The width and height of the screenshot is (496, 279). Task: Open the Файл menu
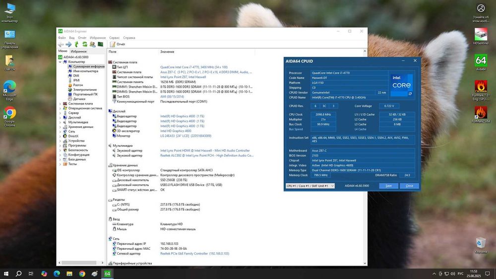coord(62,38)
